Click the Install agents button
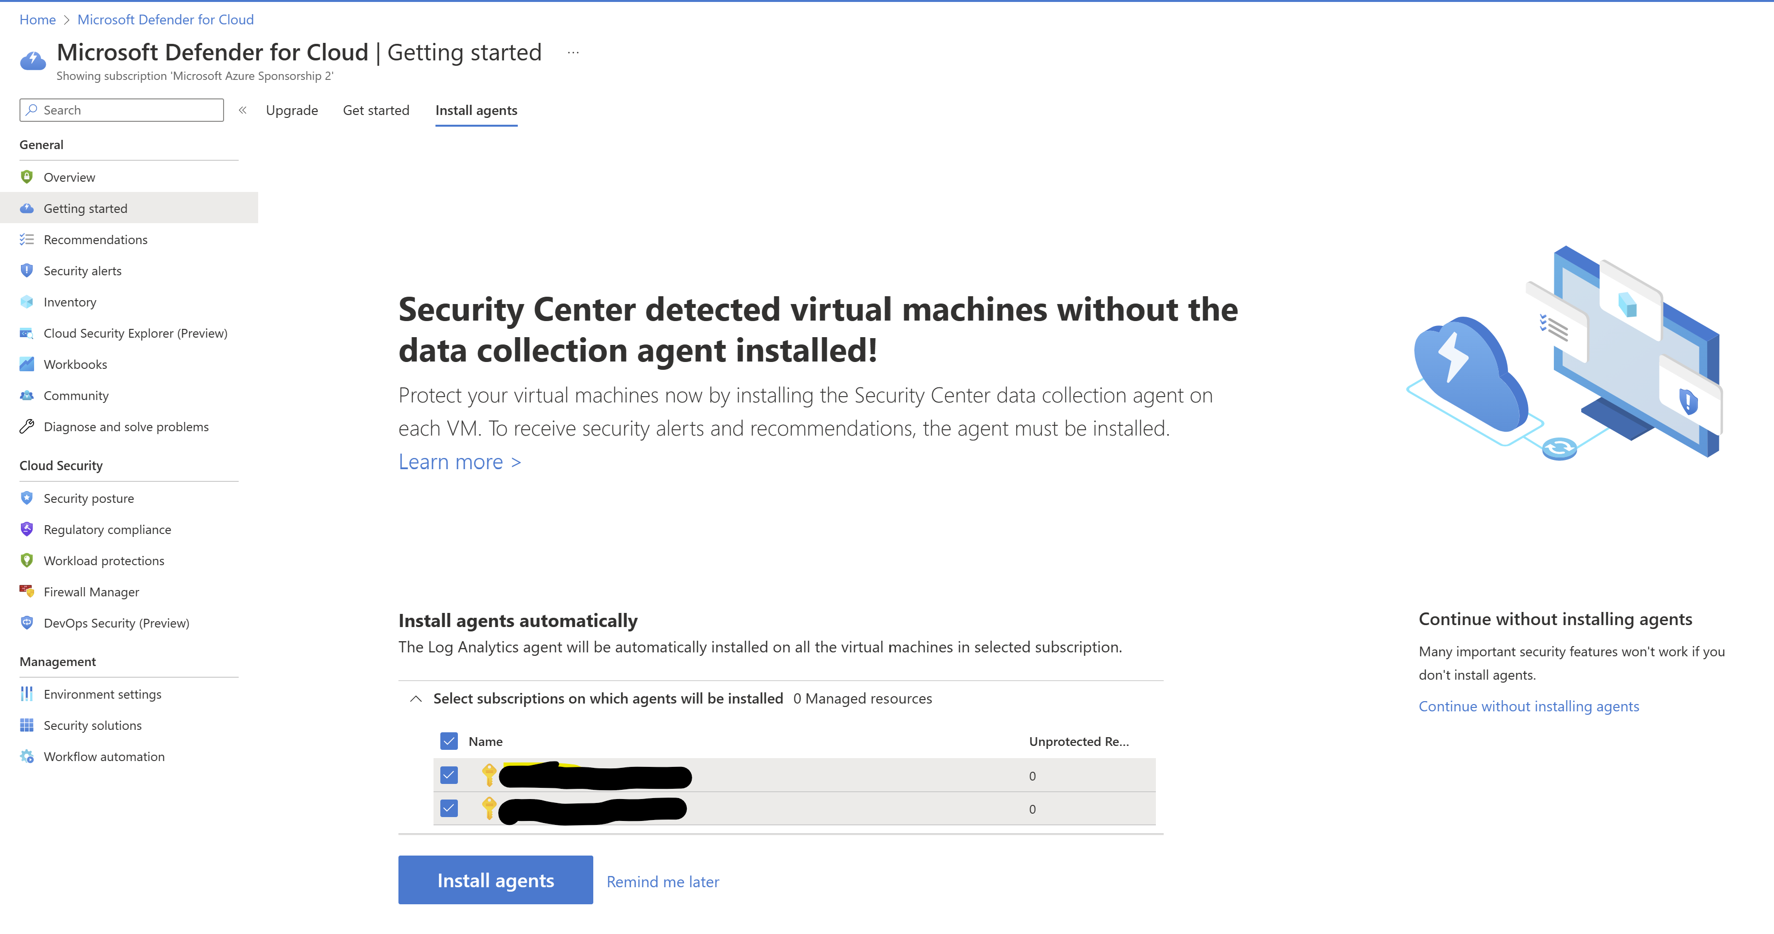This screenshot has height=934, width=1774. 495,879
